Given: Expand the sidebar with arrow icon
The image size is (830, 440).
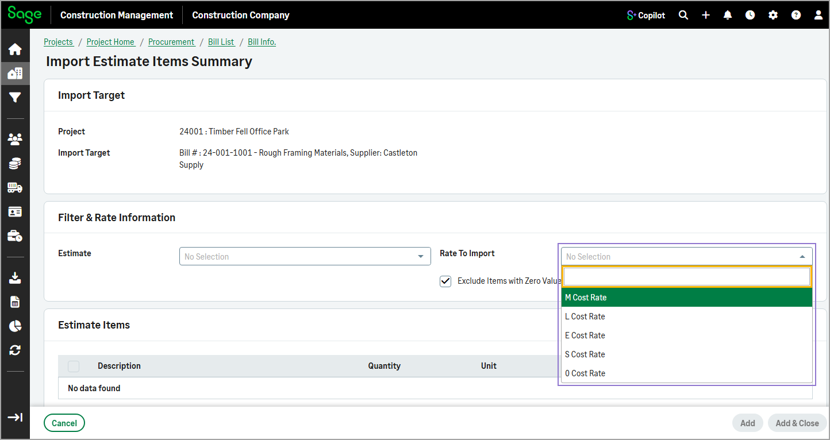Looking at the screenshot, I should click(15, 418).
